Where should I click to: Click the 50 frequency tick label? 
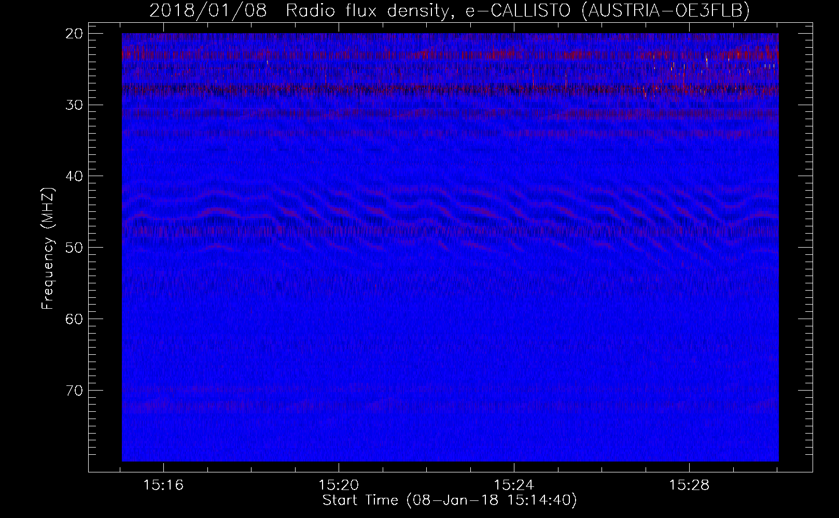pos(75,248)
